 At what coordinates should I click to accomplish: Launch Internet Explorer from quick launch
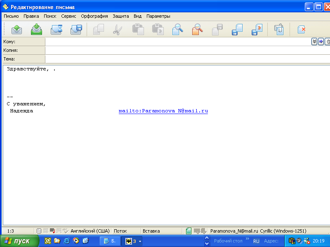[x=67, y=241]
